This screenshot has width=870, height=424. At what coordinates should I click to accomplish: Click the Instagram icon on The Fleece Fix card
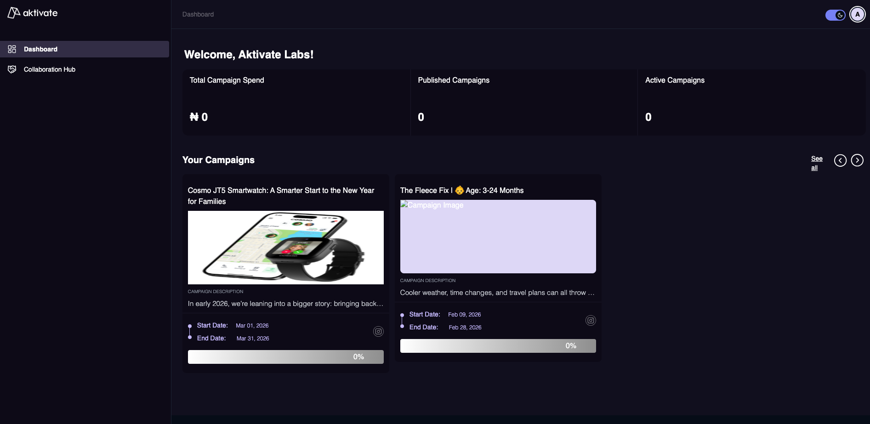point(591,320)
